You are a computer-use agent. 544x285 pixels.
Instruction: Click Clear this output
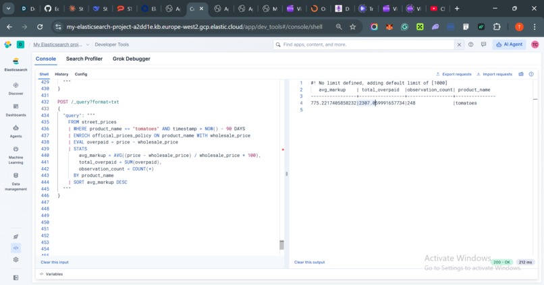310,262
